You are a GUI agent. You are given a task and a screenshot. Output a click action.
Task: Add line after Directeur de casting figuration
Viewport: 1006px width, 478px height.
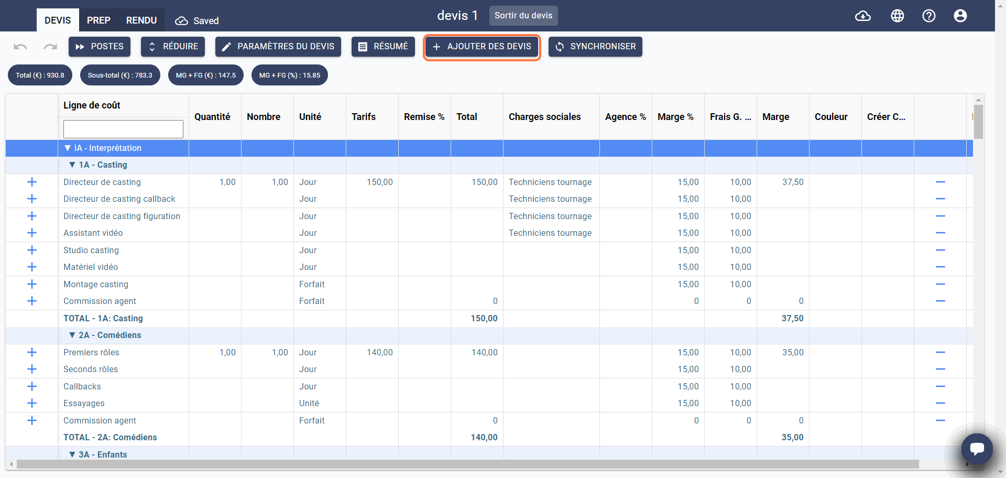[x=32, y=216]
